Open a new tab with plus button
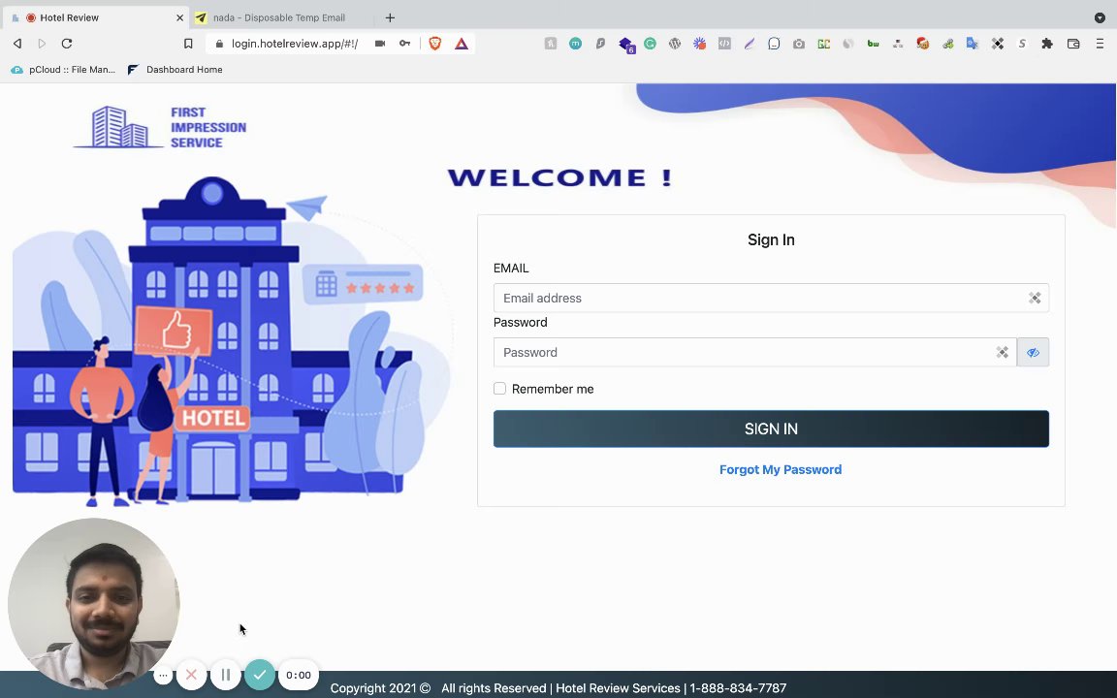This screenshot has height=698, width=1117. click(x=390, y=17)
